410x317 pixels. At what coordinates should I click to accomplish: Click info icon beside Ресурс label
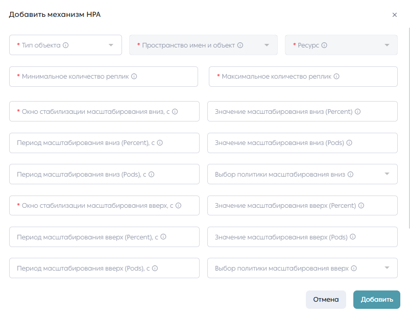tap(324, 45)
